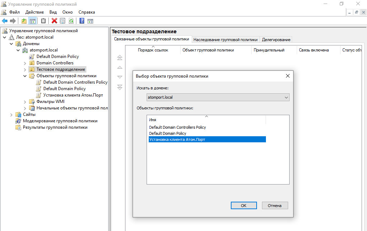Click the green Refresh toolbar icon
This screenshot has width=367, height=231.
click(71, 21)
